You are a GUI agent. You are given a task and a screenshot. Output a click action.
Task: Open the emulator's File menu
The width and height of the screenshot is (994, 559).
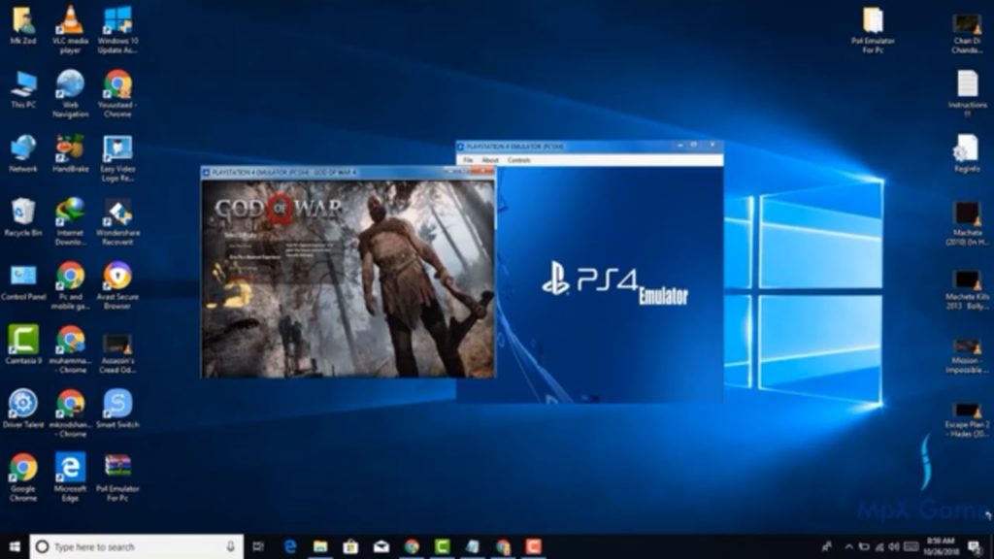click(467, 159)
